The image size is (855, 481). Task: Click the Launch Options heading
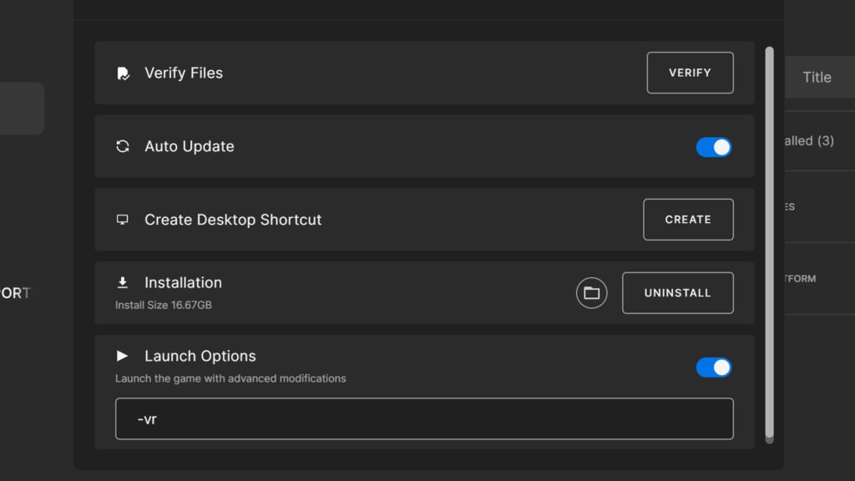click(200, 356)
